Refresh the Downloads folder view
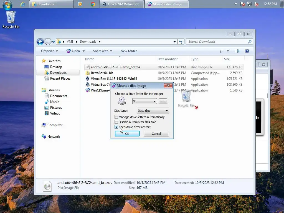 tap(181, 42)
